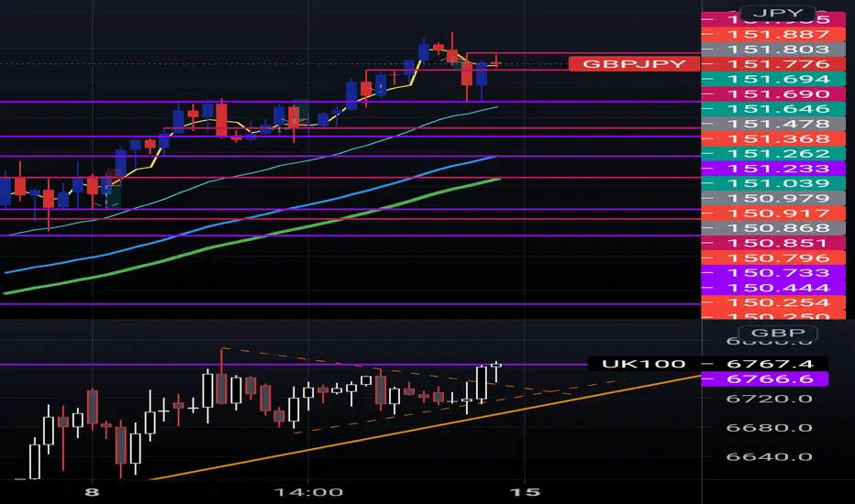Click the 151.368 price label
This screenshot has height=504, width=855.
coord(773,138)
